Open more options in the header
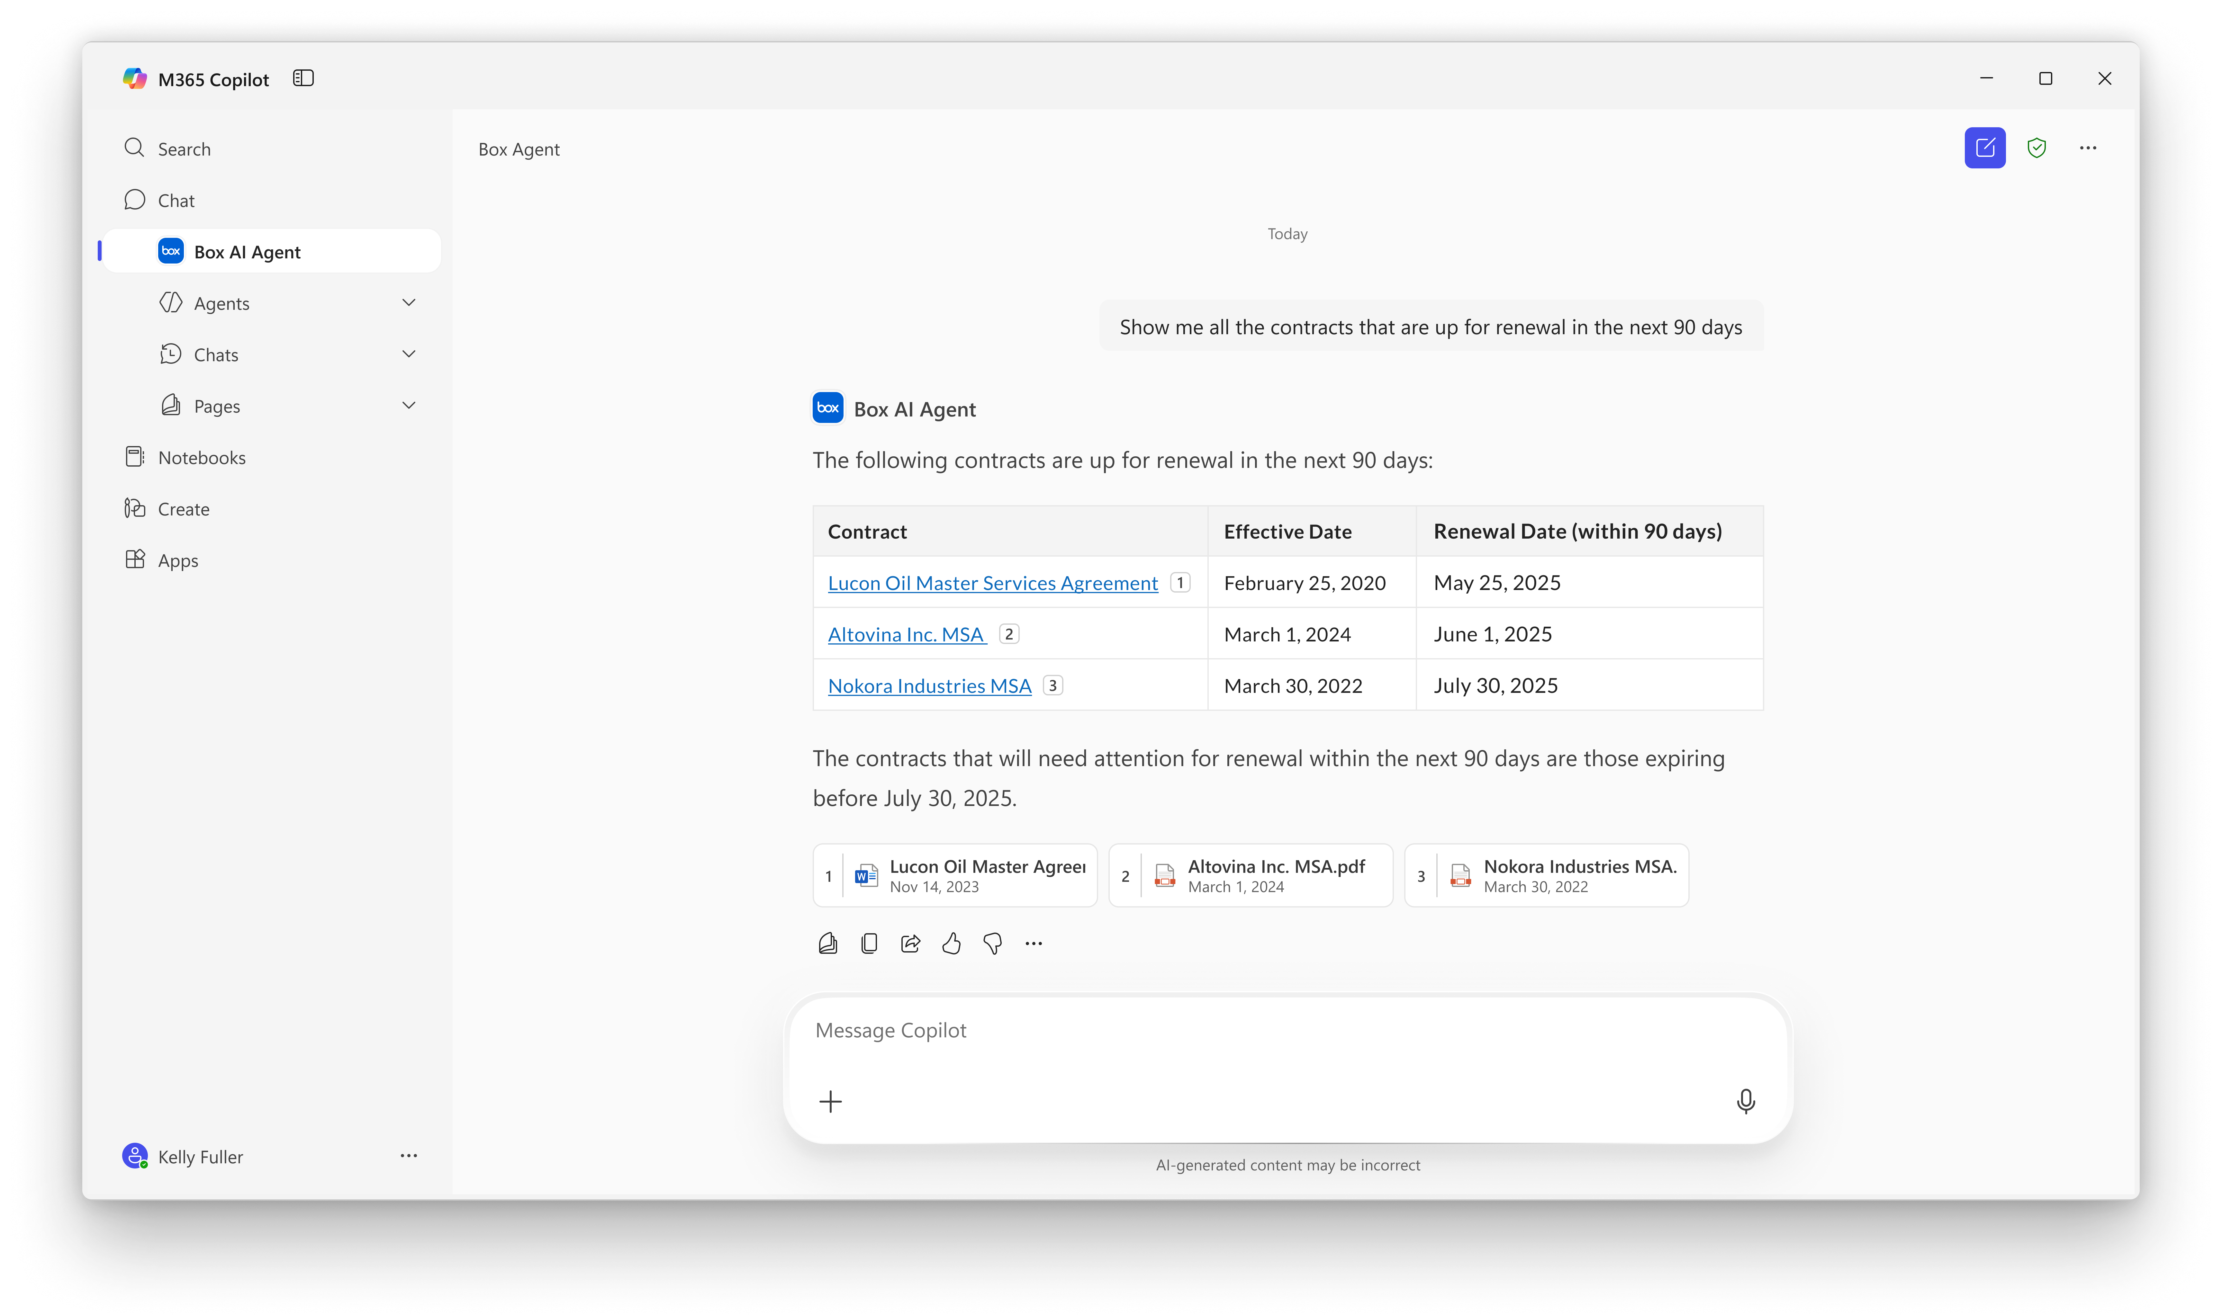 (x=2088, y=148)
